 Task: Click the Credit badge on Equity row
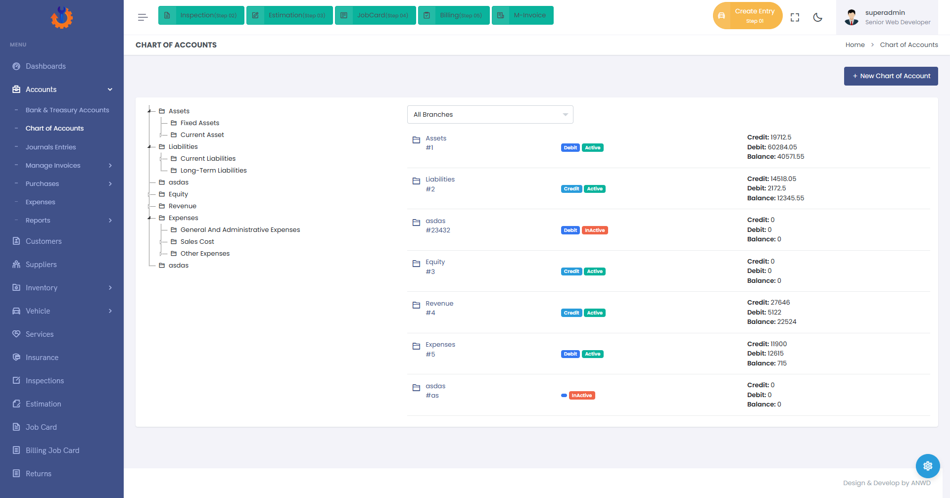(571, 272)
